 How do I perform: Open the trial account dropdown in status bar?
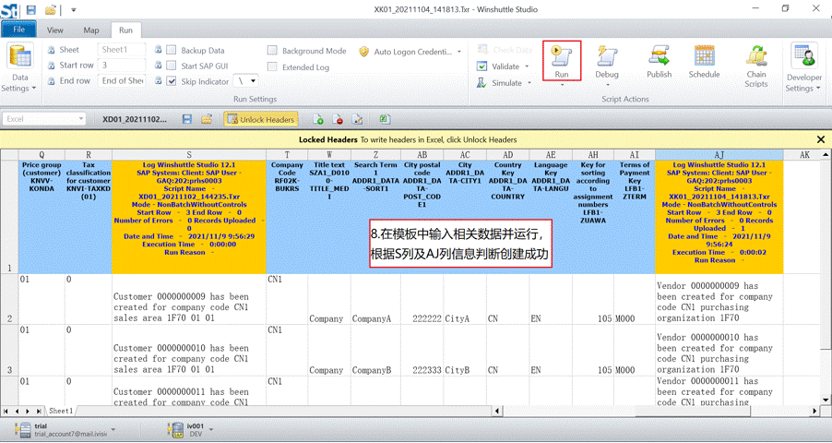[x=113, y=429]
